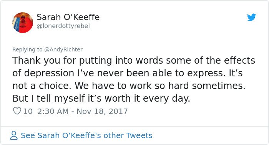269x145 pixels.
Task: View the 10 likes count
Action: (x=28, y=111)
